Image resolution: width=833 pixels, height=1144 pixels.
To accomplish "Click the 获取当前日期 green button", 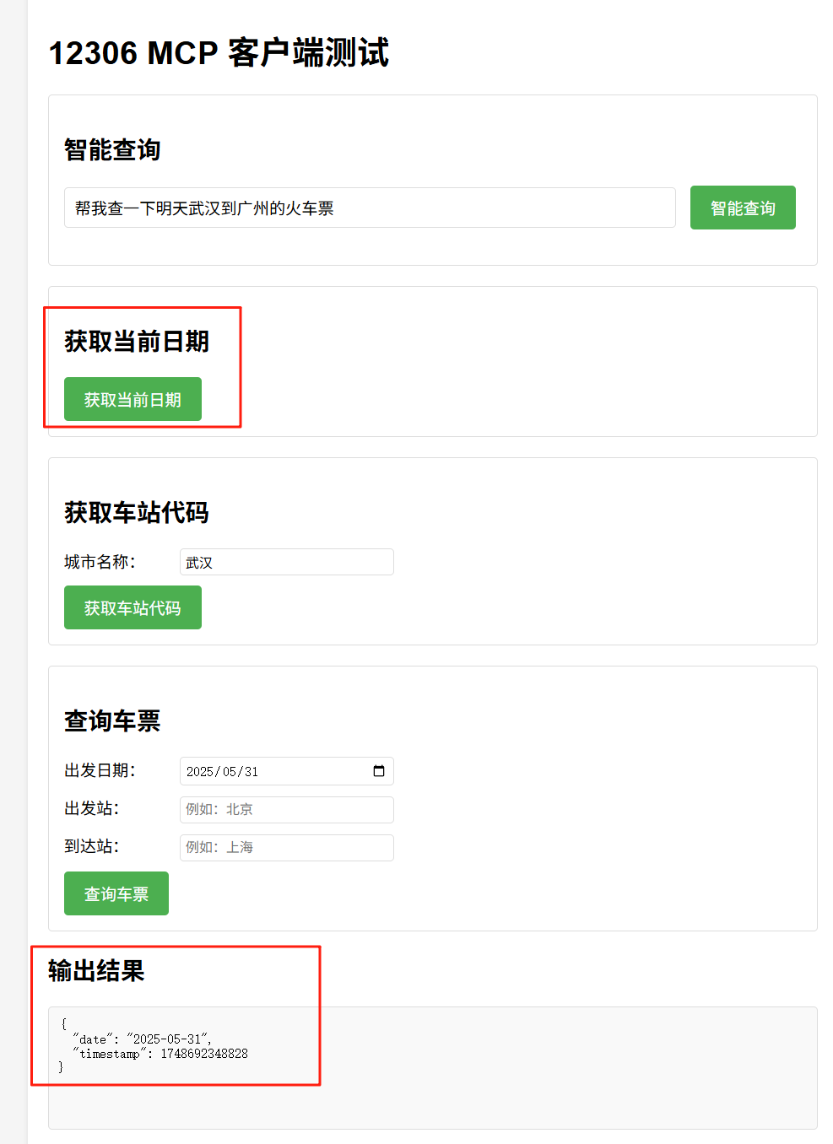I will point(133,399).
